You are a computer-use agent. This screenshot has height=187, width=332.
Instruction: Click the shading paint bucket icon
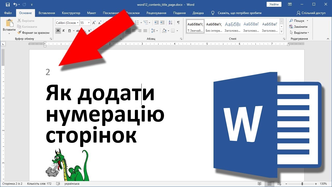pos(164,31)
